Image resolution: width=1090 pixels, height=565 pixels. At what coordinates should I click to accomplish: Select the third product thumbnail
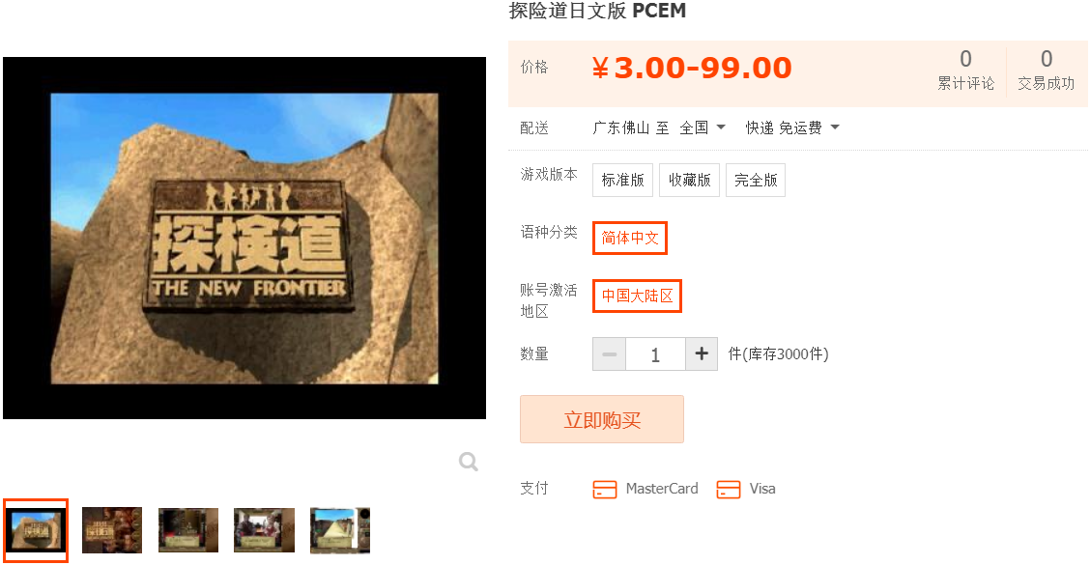188,530
